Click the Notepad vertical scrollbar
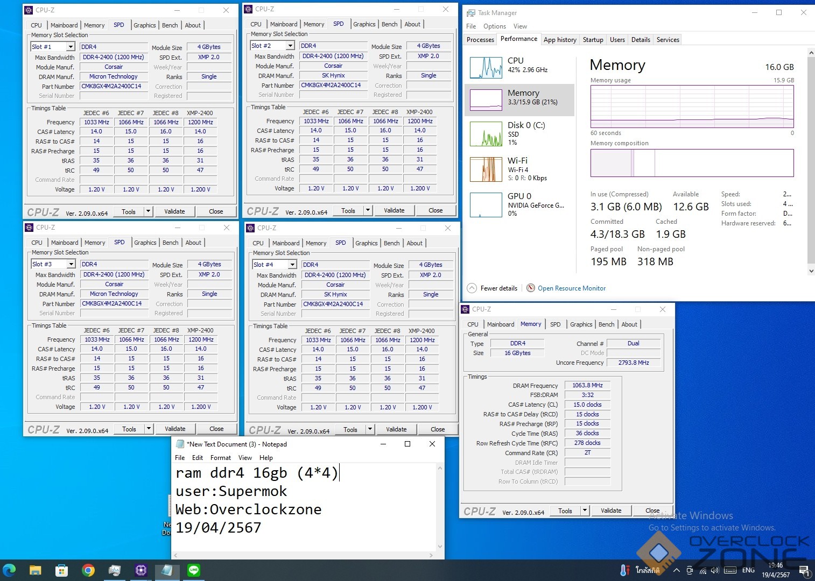This screenshot has height=581, width=815. point(440,507)
